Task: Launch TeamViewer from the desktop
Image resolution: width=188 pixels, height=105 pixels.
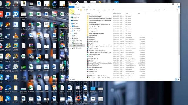Action: click(x=16, y=15)
